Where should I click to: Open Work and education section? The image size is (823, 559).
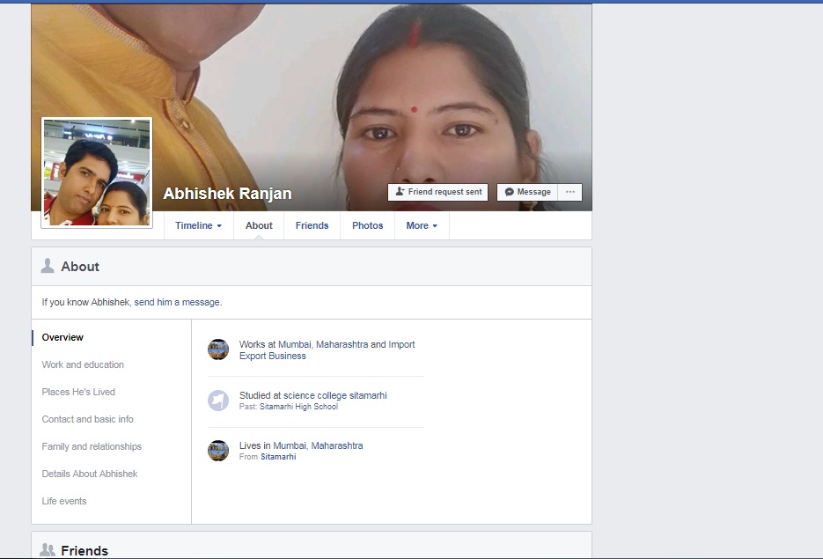tap(83, 364)
